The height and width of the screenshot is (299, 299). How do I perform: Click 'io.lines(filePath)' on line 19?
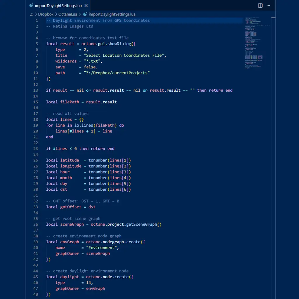[95, 125]
